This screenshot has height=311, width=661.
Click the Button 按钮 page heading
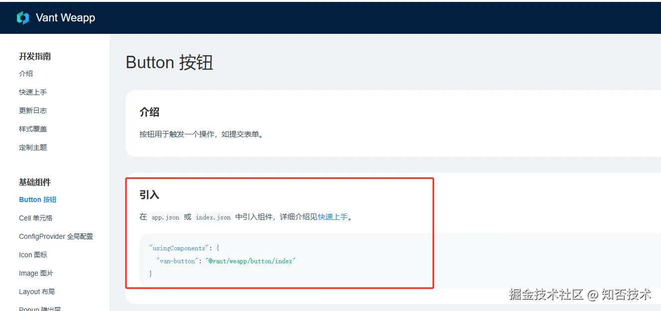169,63
